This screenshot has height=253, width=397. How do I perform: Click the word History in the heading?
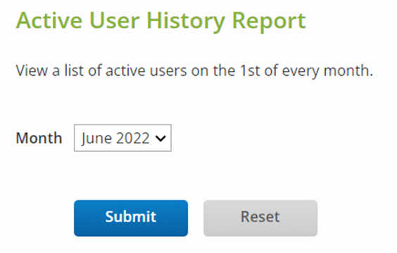click(186, 22)
